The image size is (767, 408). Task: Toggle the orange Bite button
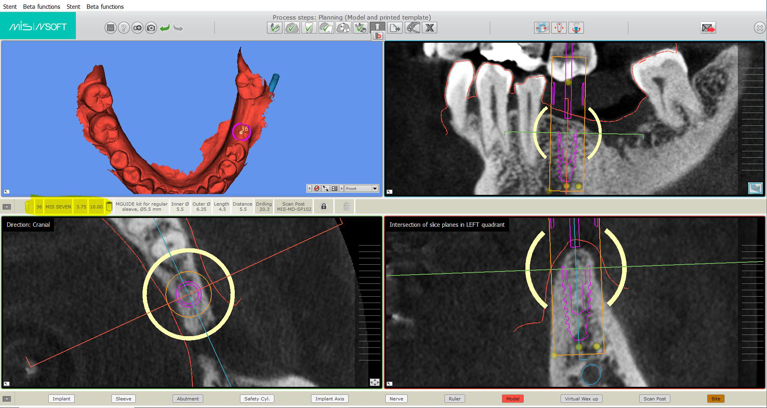click(x=716, y=399)
